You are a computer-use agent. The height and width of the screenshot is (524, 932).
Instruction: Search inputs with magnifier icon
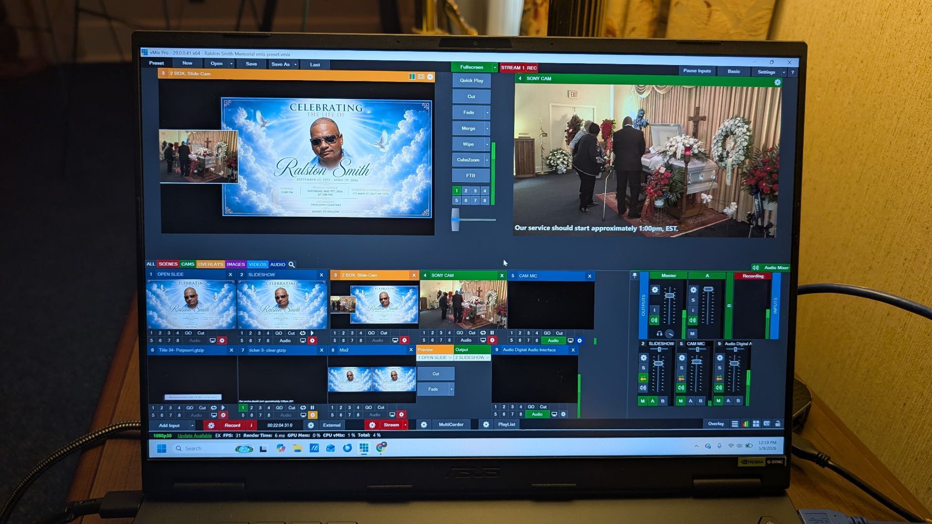(x=292, y=264)
